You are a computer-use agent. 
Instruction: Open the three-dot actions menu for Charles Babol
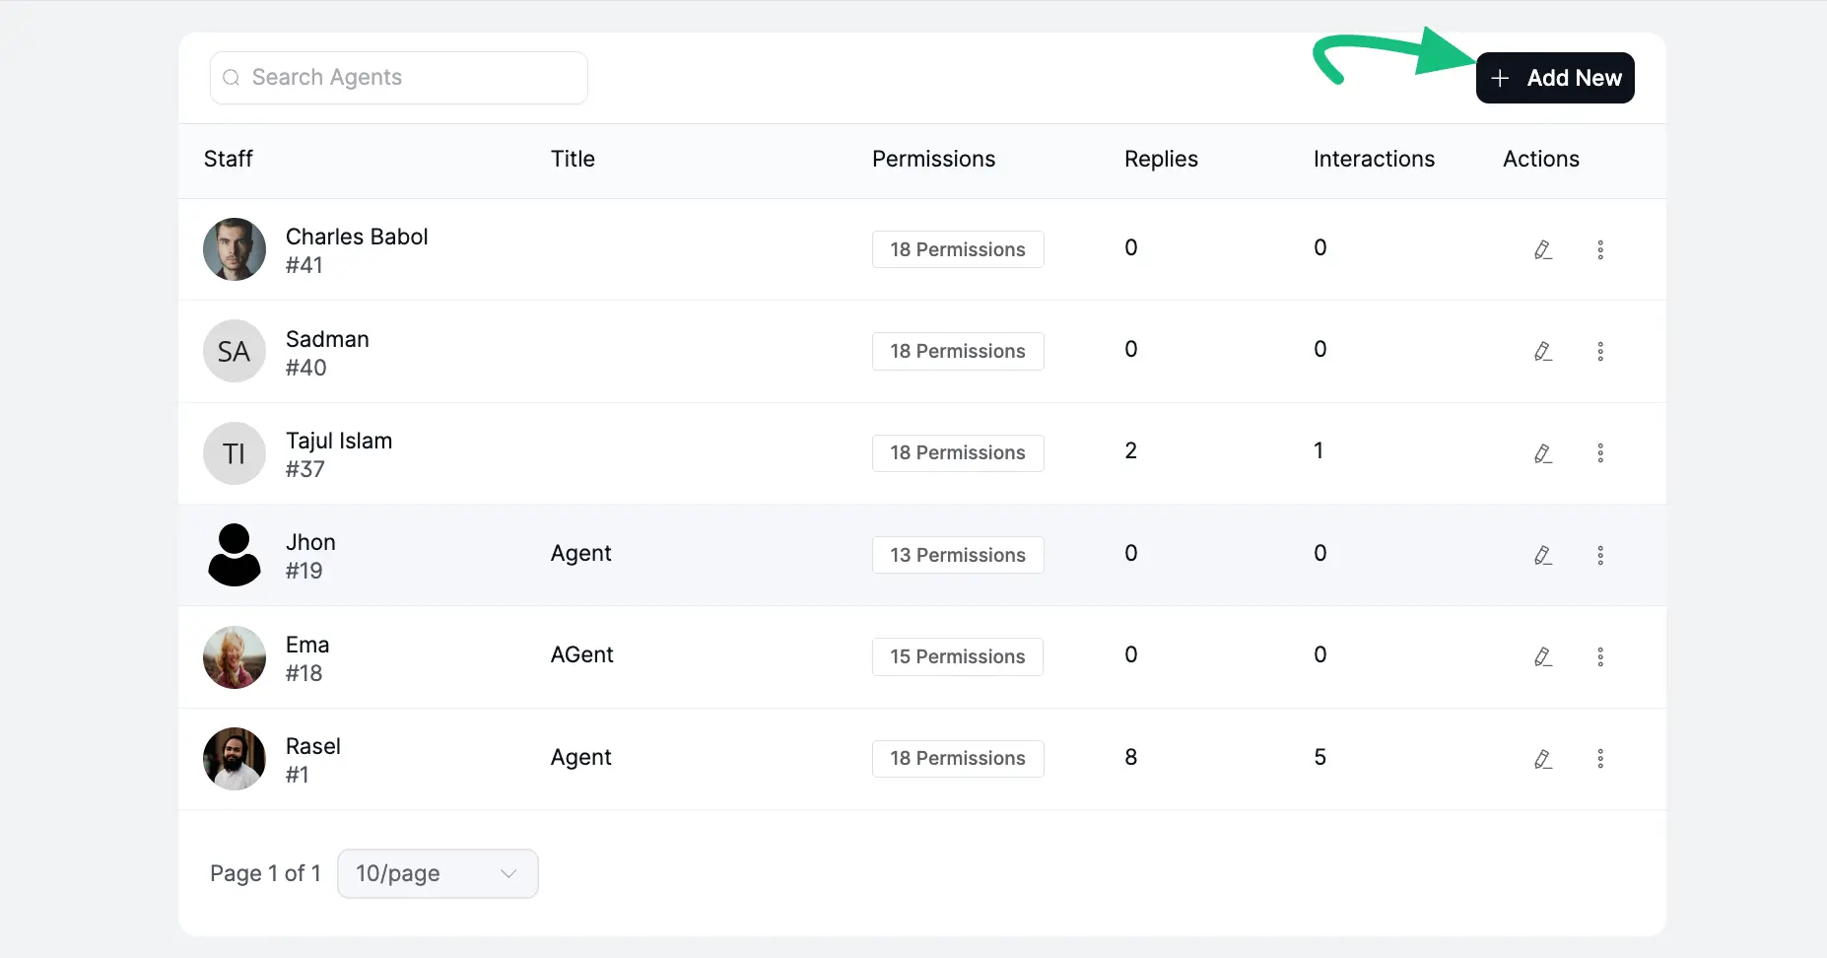(1600, 249)
